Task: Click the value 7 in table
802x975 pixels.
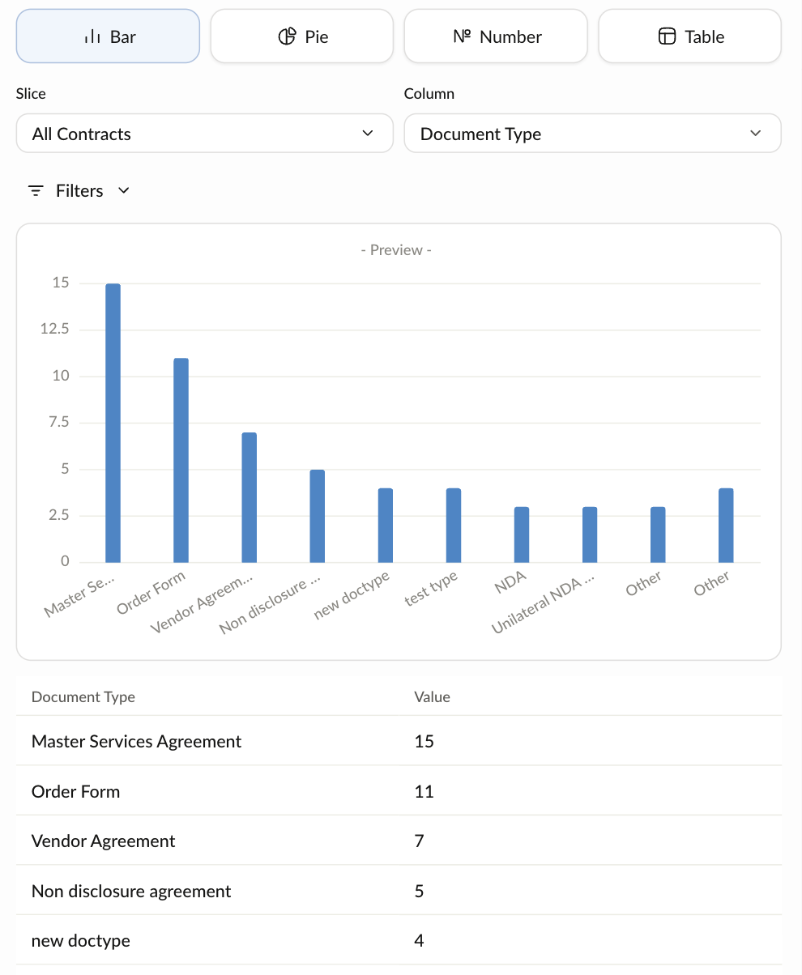Action: click(x=419, y=841)
